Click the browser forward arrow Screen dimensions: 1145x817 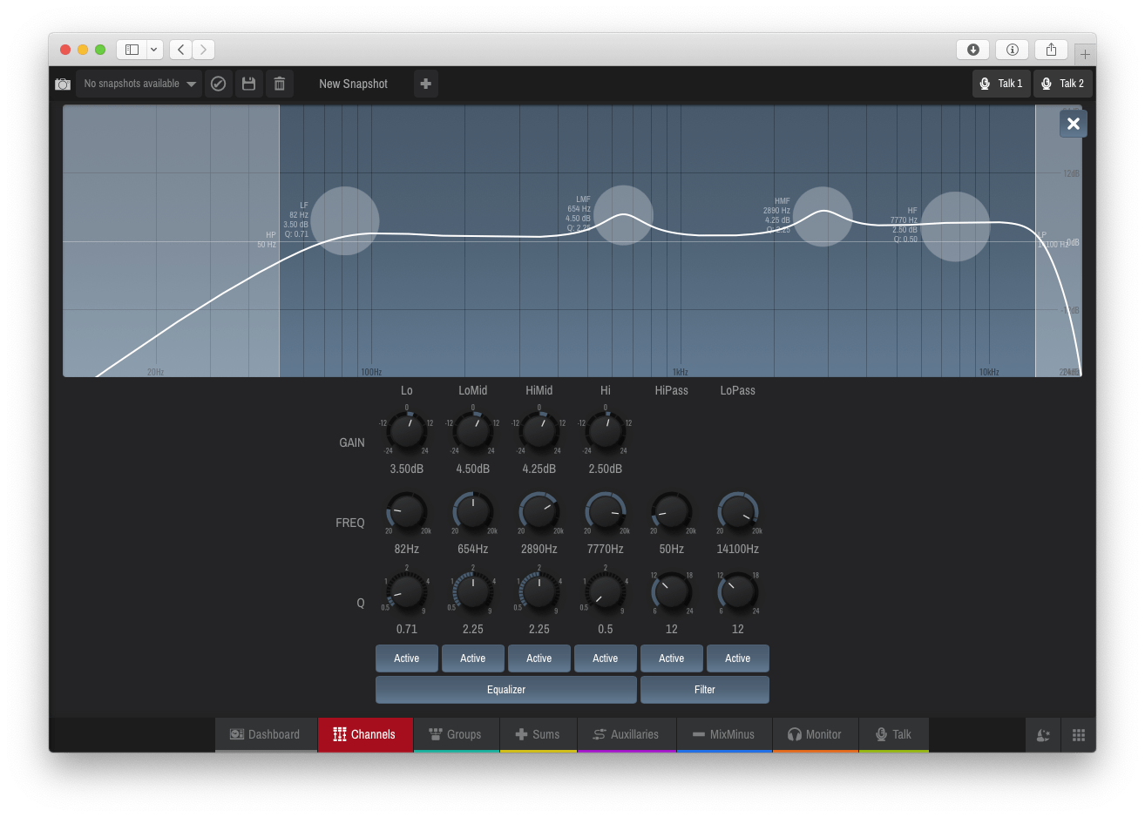(x=203, y=50)
